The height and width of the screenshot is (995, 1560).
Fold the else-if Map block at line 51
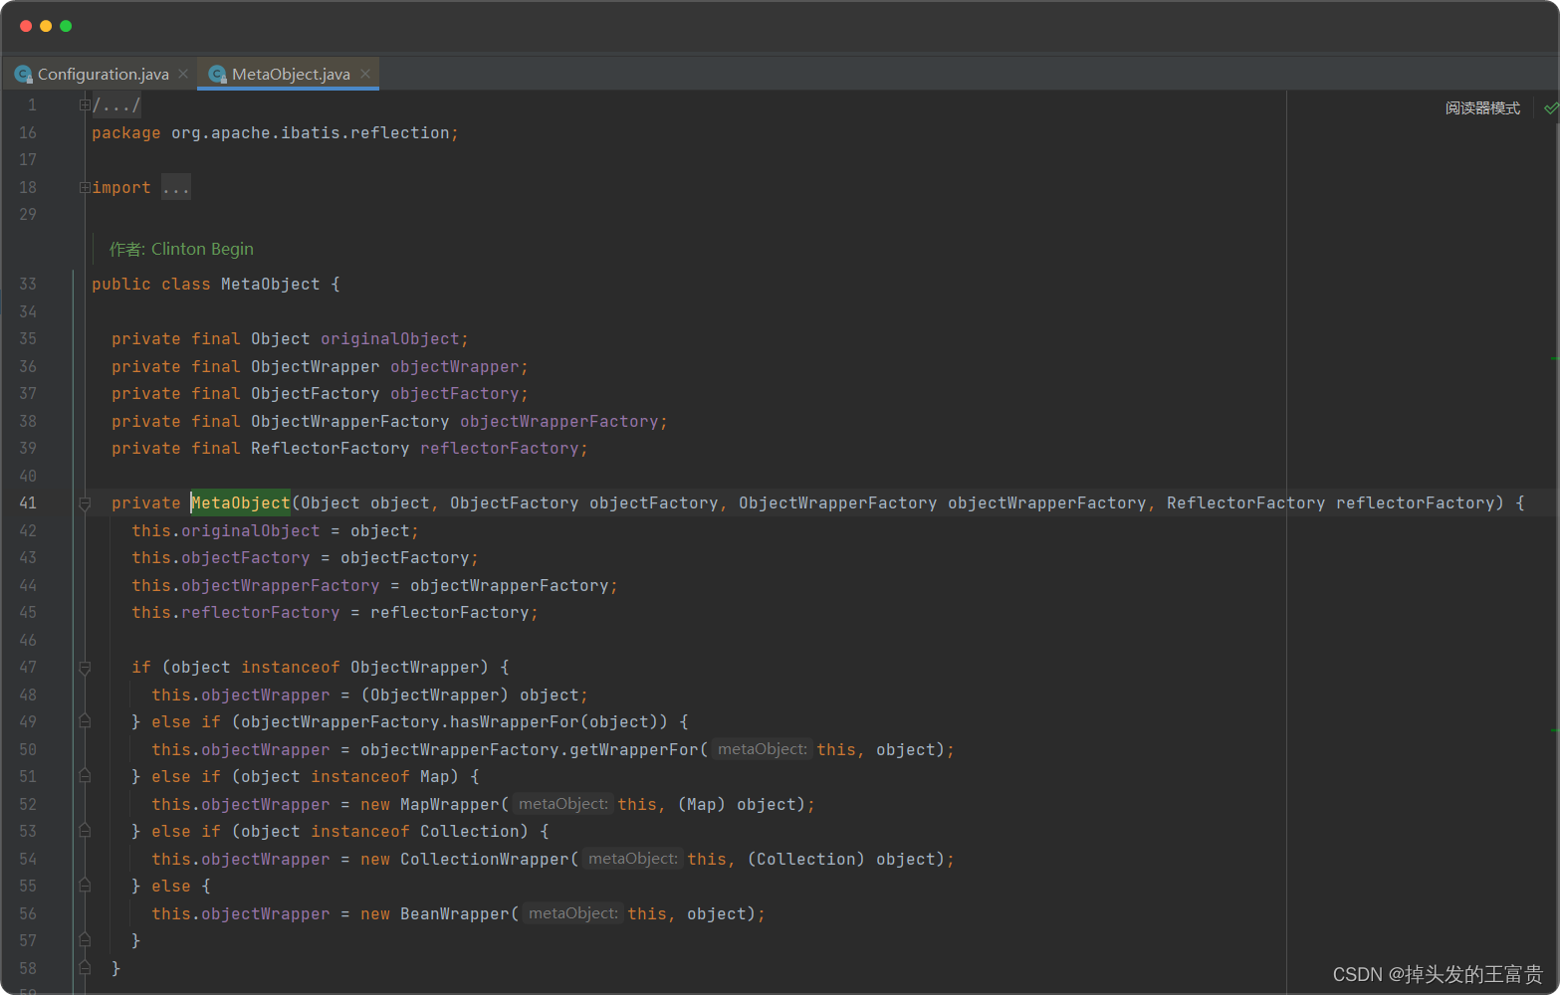pyautogui.click(x=85, y=776)
